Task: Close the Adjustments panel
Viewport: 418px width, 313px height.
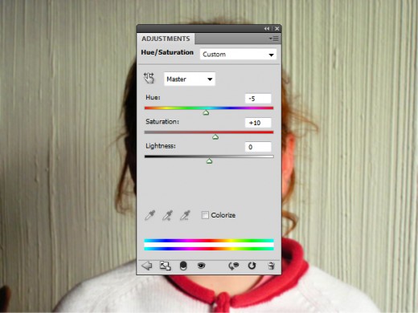Action: [277, 29]
